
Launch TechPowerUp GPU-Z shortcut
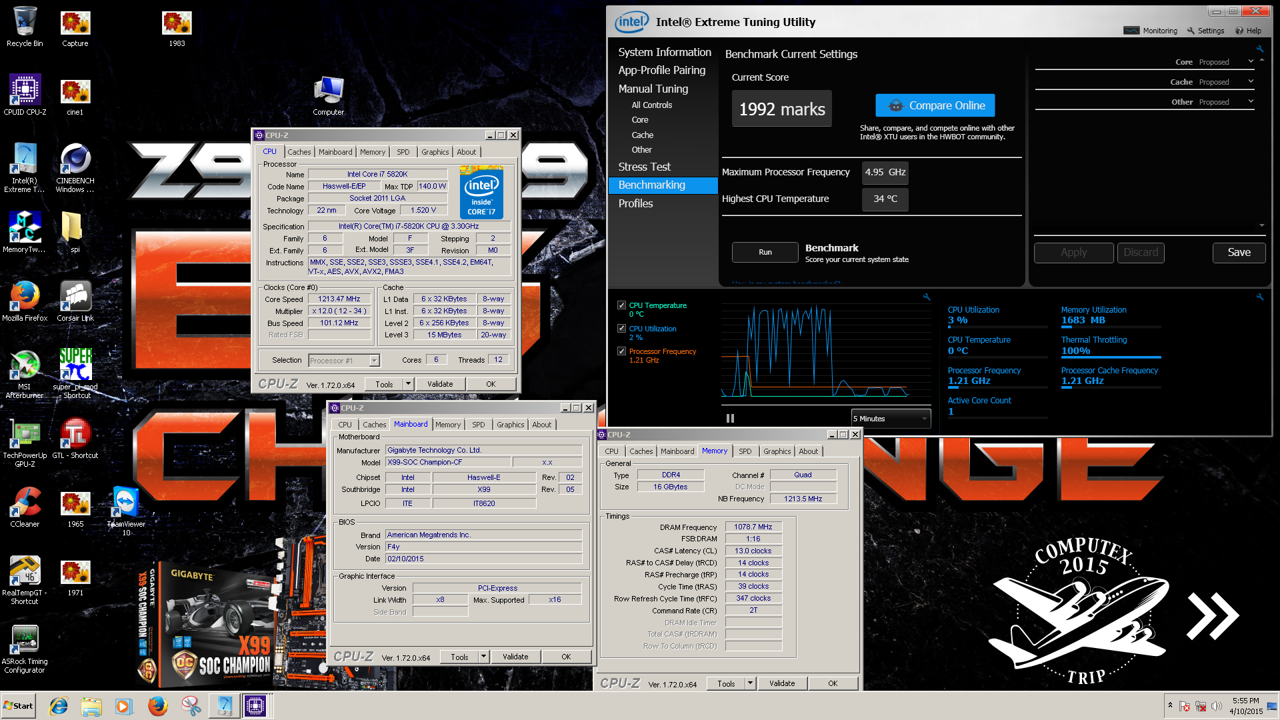click(x=25, y=443)
